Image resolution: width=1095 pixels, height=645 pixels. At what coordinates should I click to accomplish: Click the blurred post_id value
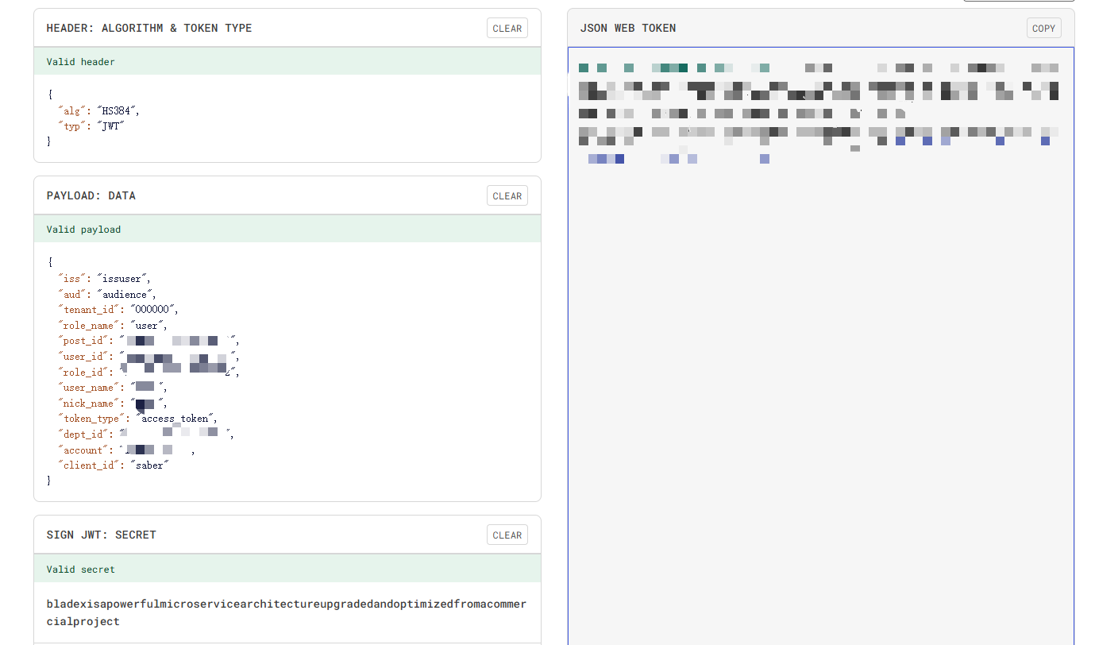[x=178, y=341]
